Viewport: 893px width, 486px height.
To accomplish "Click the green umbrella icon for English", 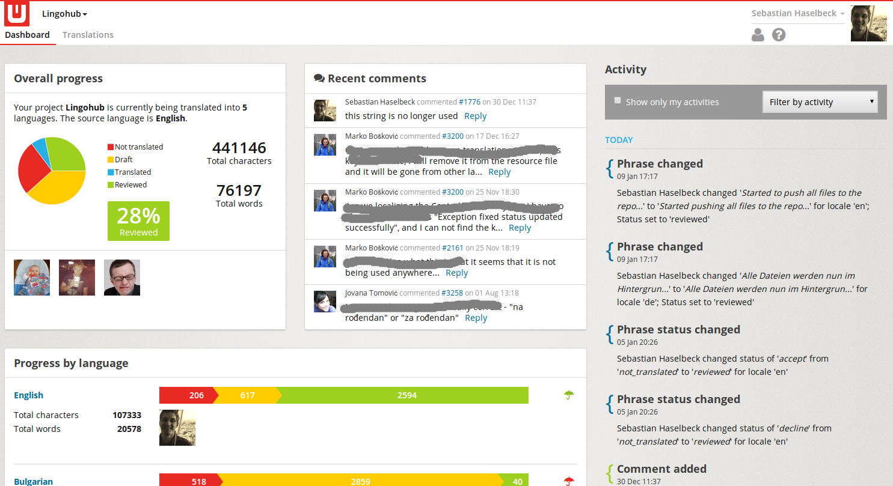I will tap(569, 395).
